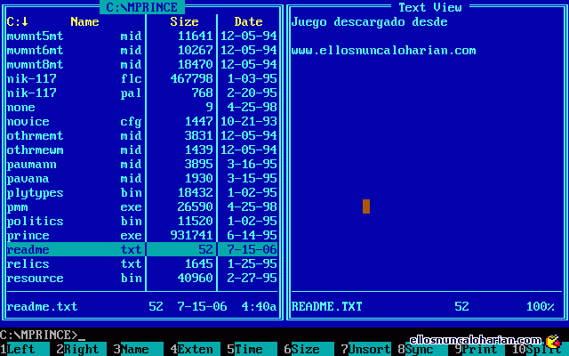
Task: Click the 52 byte count in Text View footer
Action: [461, 306]
